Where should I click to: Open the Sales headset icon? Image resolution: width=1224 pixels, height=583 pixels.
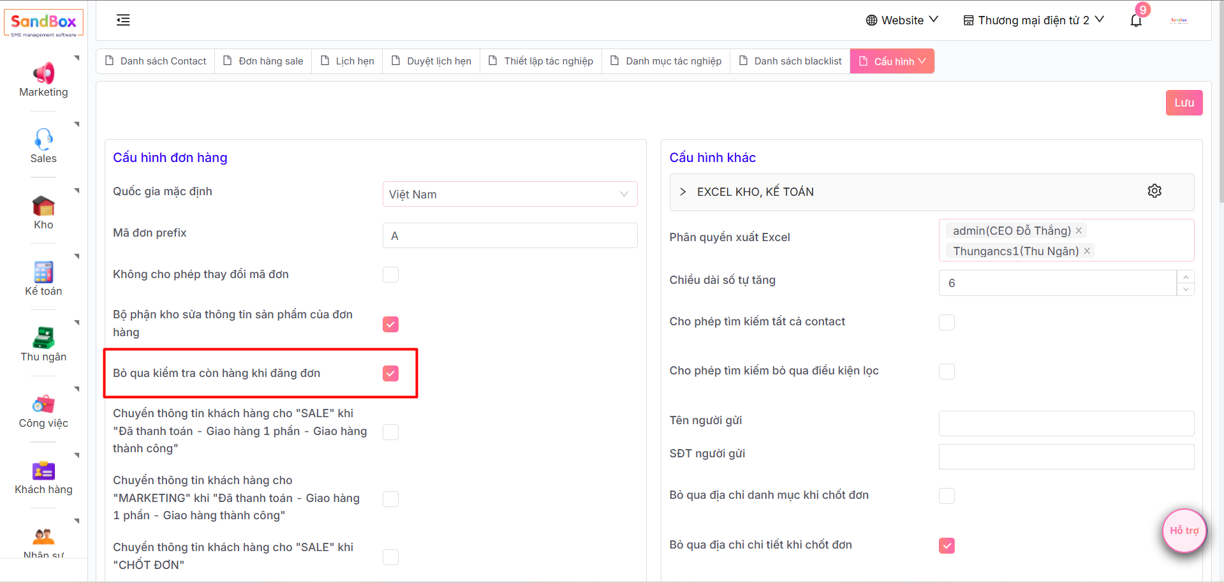point(43,139)
